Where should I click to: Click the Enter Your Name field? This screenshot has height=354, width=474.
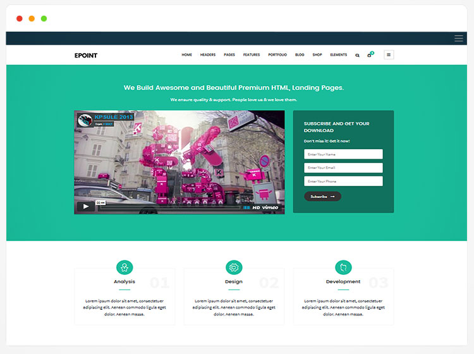coord(343,154)
